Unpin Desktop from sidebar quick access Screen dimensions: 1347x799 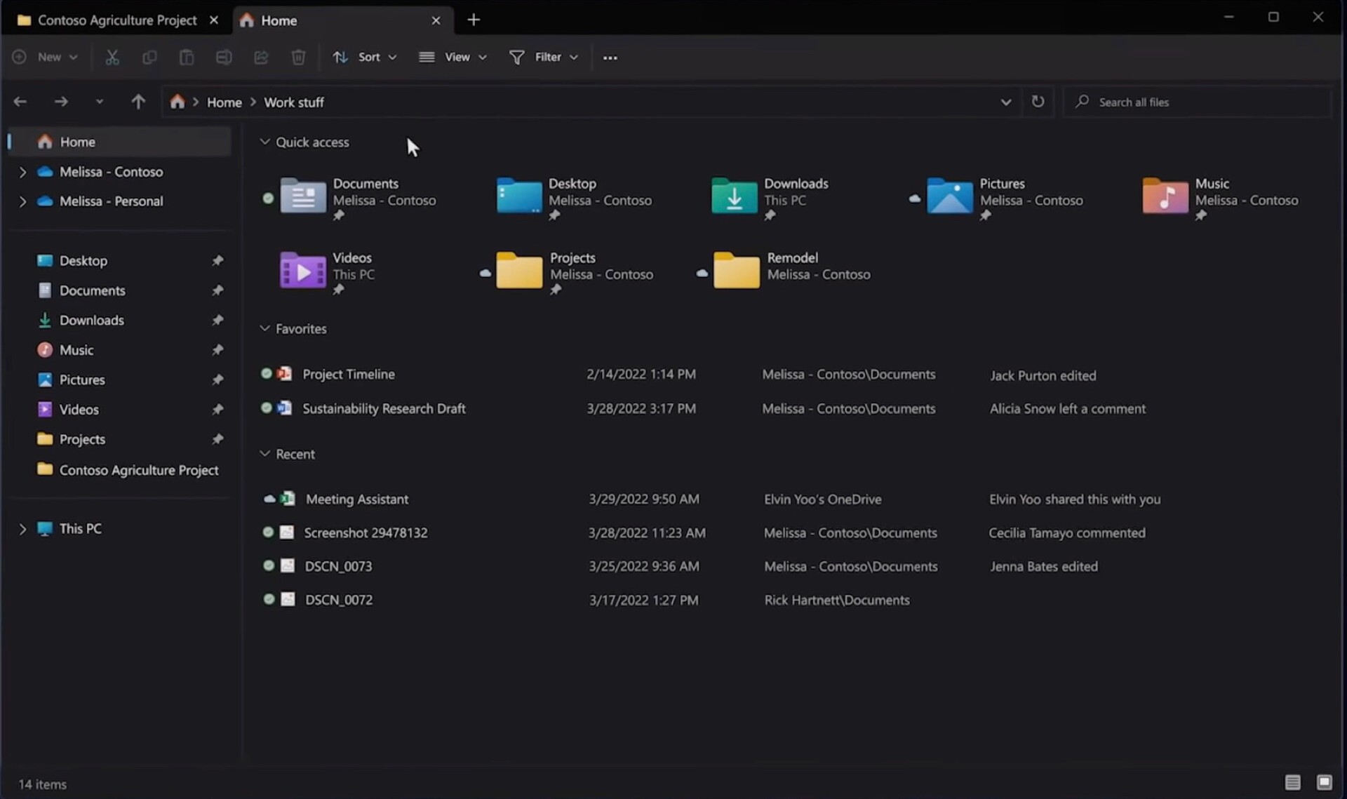(217, 261)
